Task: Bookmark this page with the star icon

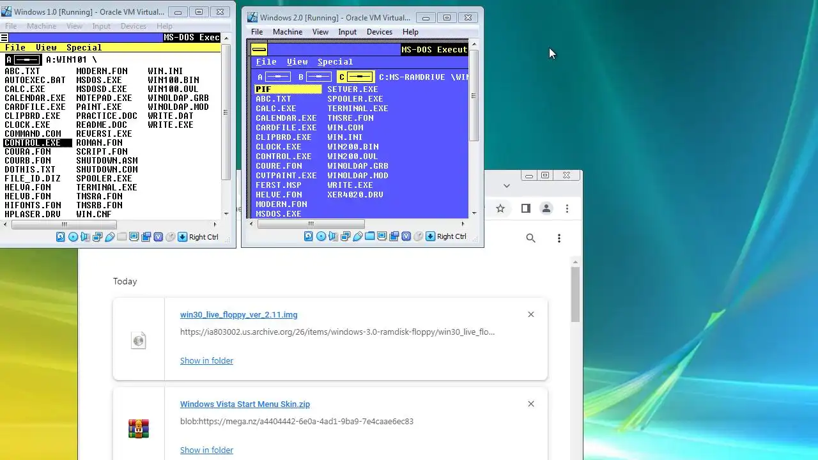Action: [x=500, y=208]
